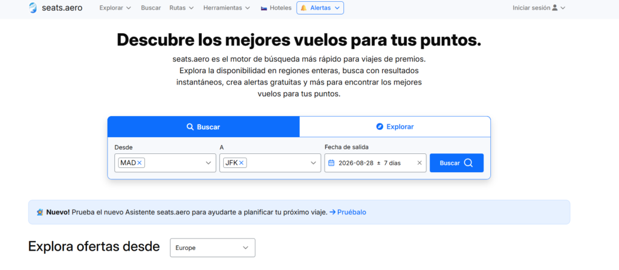
Task: Expand the Desde airport dropdown arrow
Action: point(209,163)
